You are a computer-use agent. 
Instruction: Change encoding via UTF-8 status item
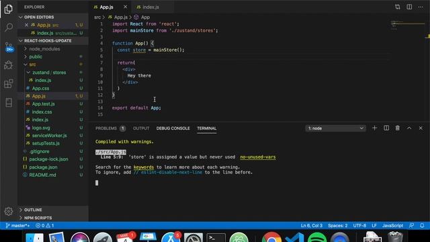[x=359, y=226]
